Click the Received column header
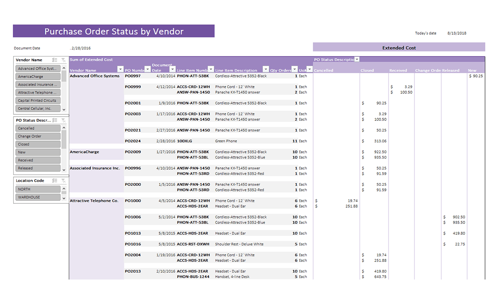 coord(398,71)
